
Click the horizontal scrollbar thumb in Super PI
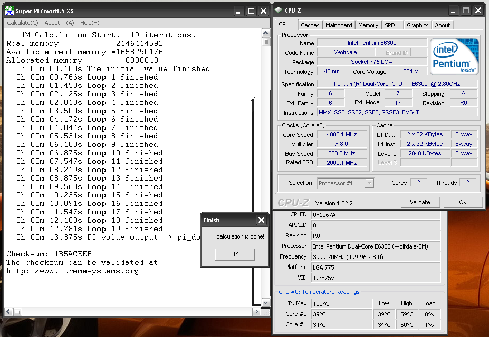(17, 312)
